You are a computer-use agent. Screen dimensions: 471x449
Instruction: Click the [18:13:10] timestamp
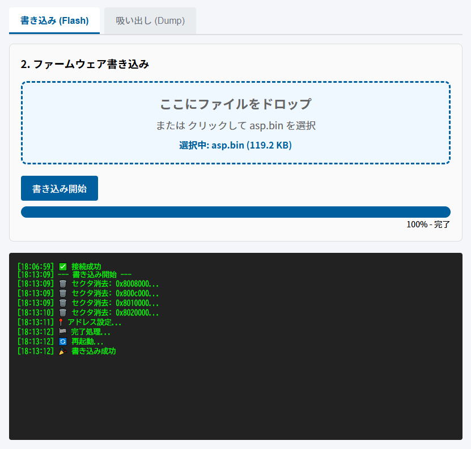[36, 312]
